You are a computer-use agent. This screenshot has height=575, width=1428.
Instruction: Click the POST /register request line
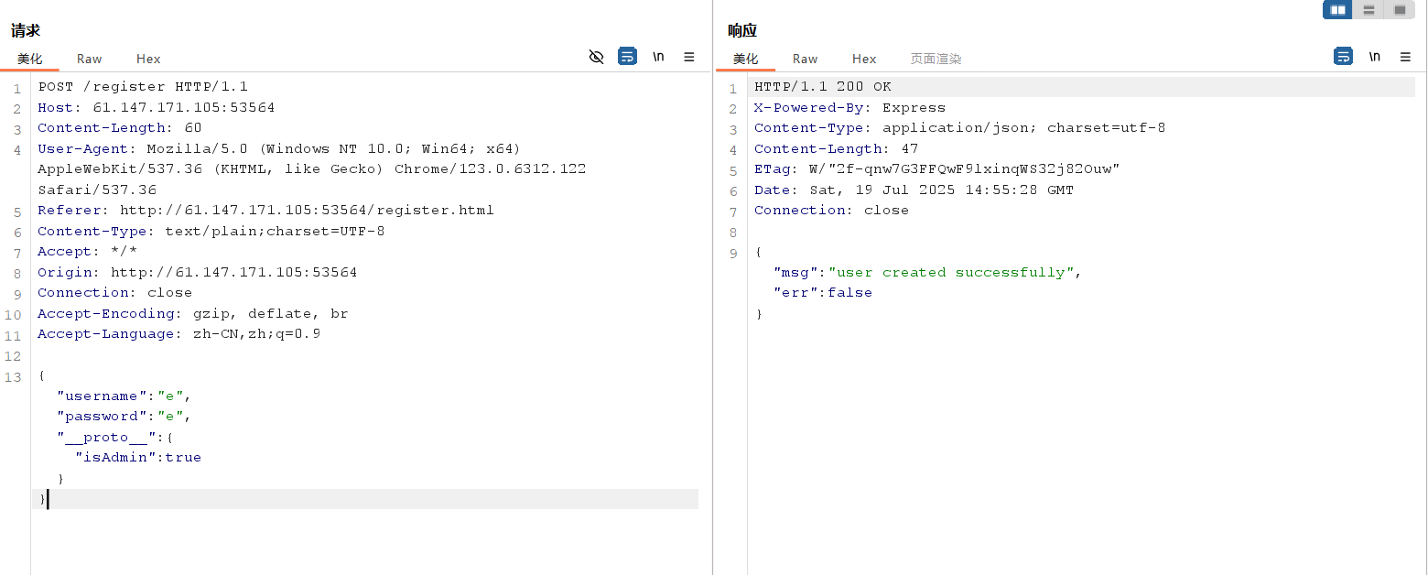(143, 87)
